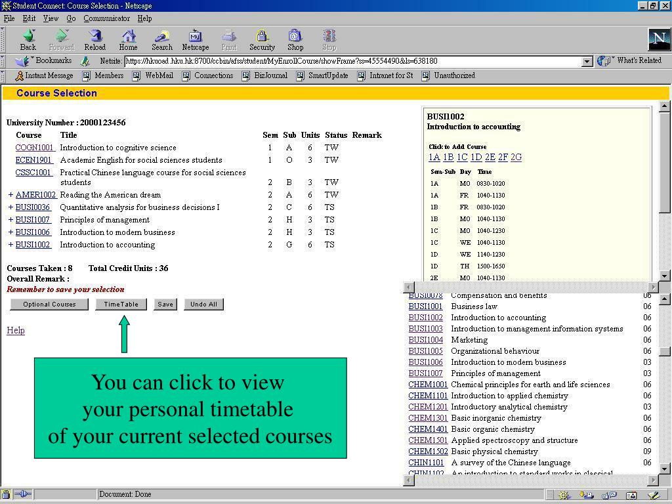Open the BUSI0036 course link
This screenshot has height=504, width=672.
click(x=33, y=207)
